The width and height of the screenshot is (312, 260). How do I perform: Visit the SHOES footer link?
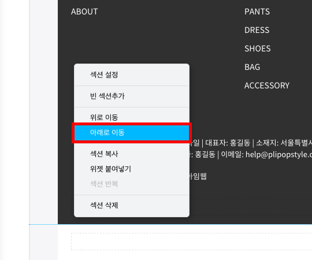pyautogui.click(x=258, y=49)
